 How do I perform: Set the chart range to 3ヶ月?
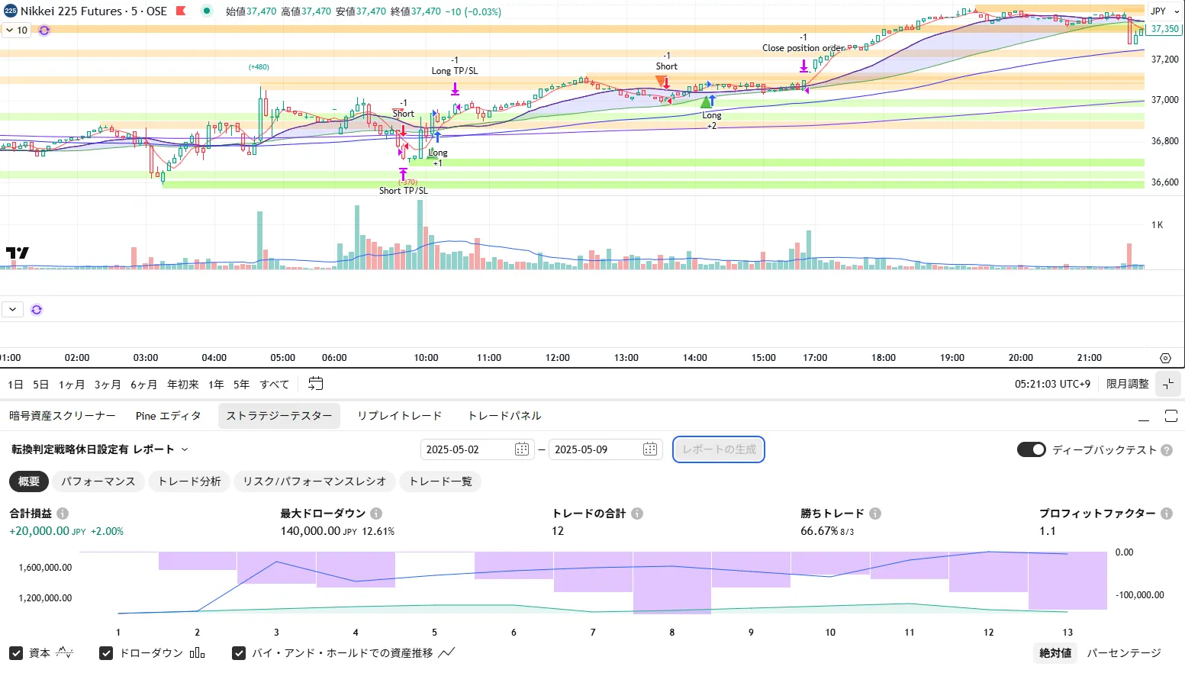[x=108, y=385]
